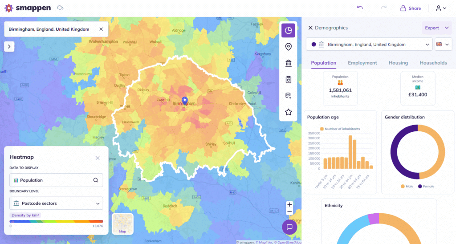Image resolution: width=456 pixels, height=244 pixels.
Task: Close the Heatmap panel
Action: tap(98, 158)
